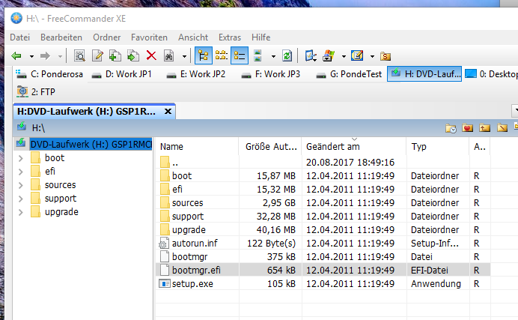Open the Ordner menu
The height and width of the screenshot is (320, 518).
107,37
